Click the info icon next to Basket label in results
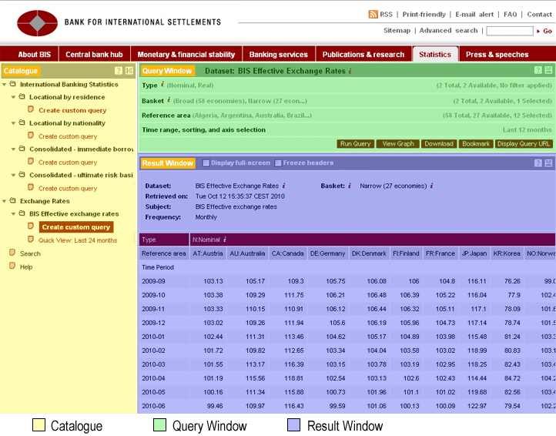This screenshot has height=436, width=556. pos(350,186)
